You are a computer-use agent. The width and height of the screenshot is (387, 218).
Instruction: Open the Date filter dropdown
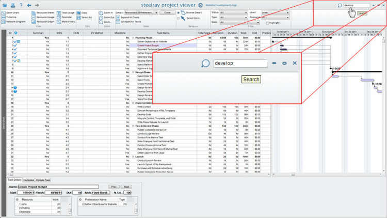pos(239,22)
